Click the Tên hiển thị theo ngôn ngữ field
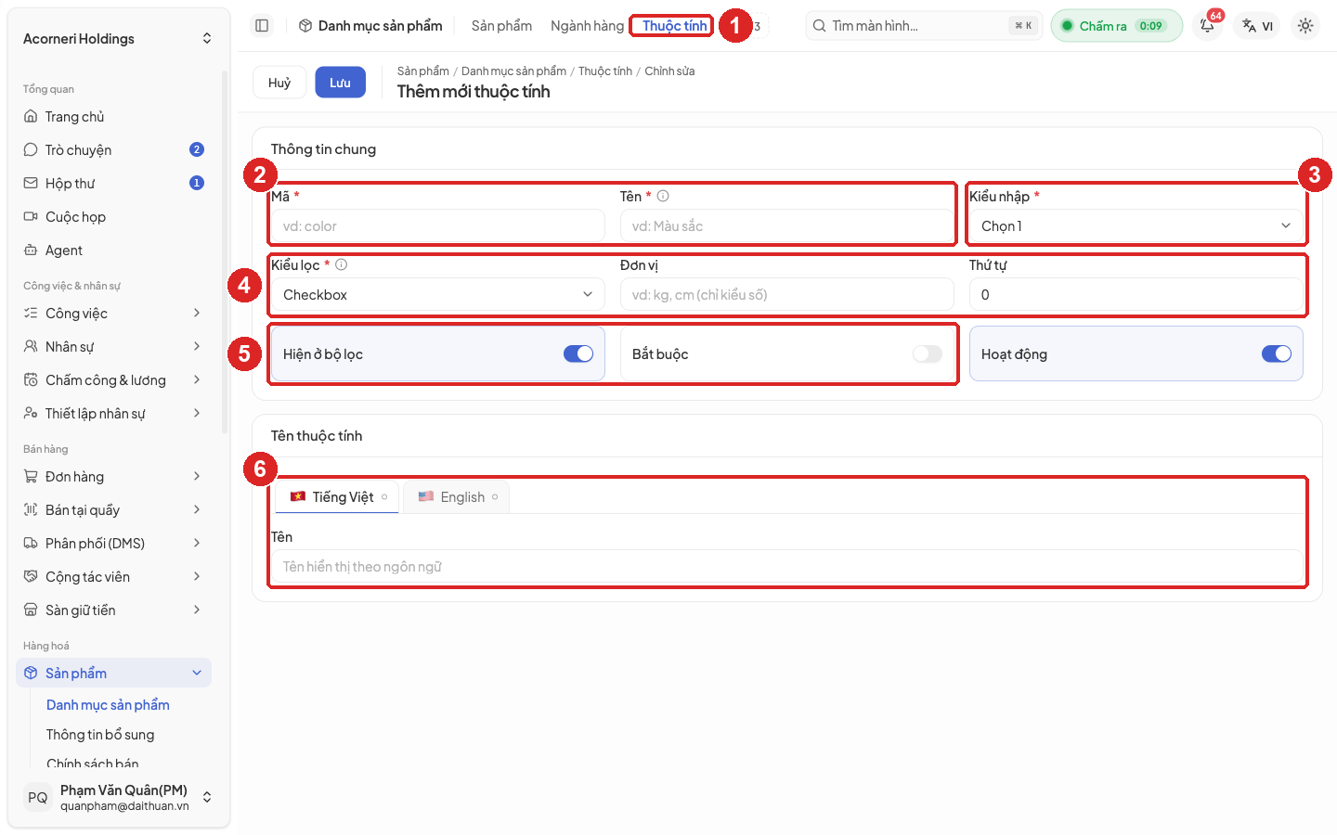Screen dimensions: 1337x835 tap(787, 567)
